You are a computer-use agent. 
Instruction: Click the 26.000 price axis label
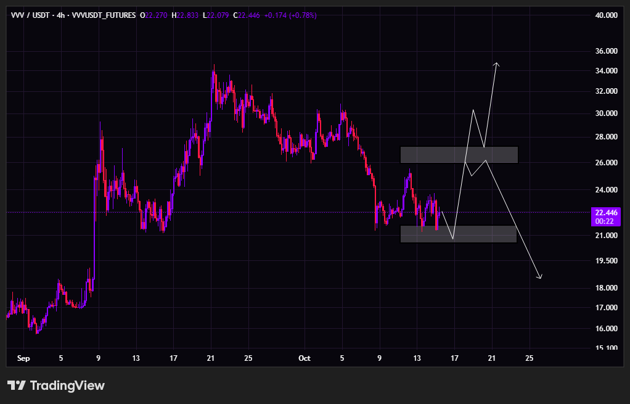click(x=607, y=163)
